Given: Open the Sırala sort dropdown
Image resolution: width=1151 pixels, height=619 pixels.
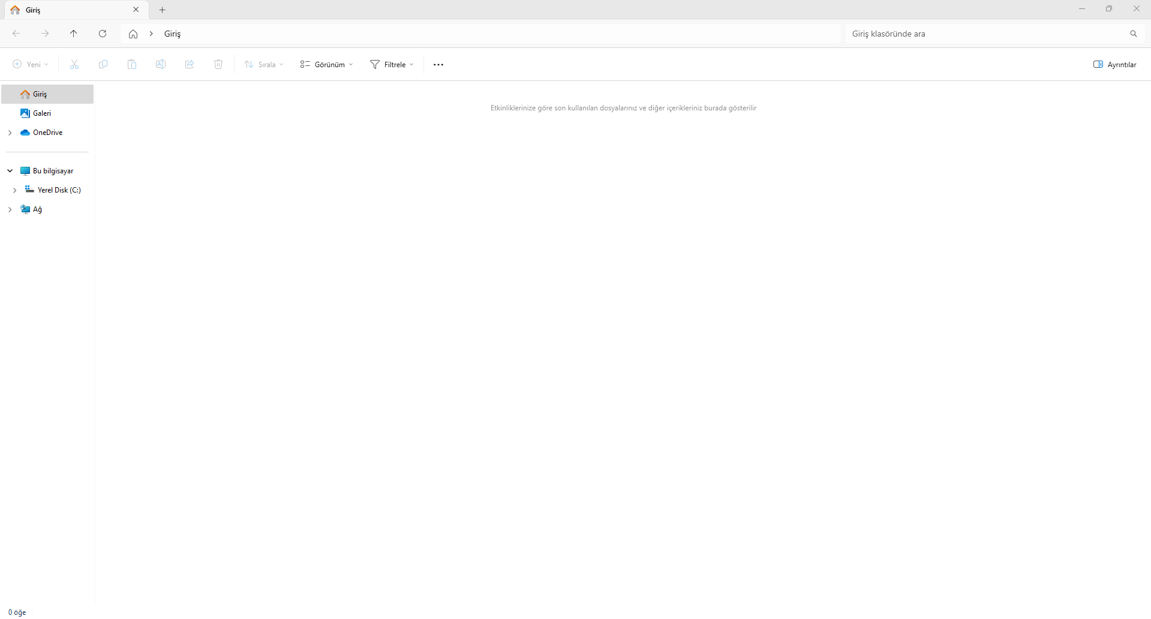Looking at the screenshot, I should (x=264, y=64).
